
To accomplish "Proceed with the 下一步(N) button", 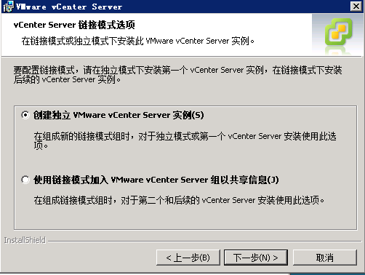I will tap(256, 258).
